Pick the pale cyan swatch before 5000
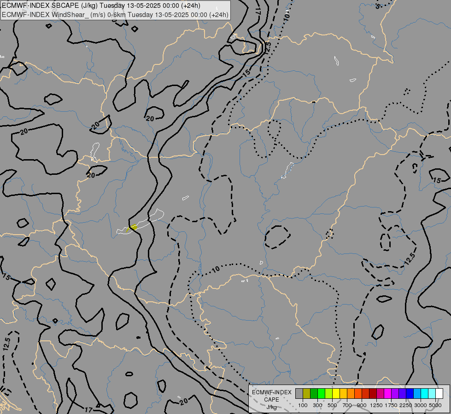Viewport: 451px width, 414px height. [432, 394]
